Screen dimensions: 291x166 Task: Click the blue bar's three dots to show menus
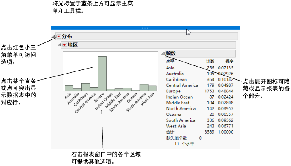click(145, 28)
